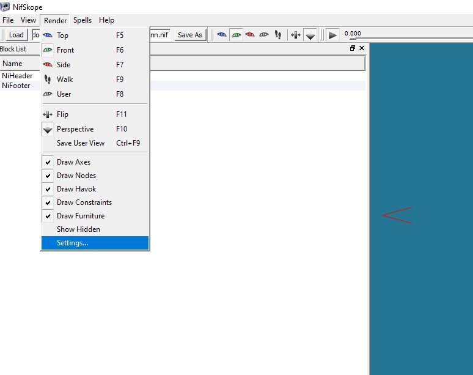Screen dimensions: 473x375
Task: Click the save file path field ending .nif
Action: 160,35
